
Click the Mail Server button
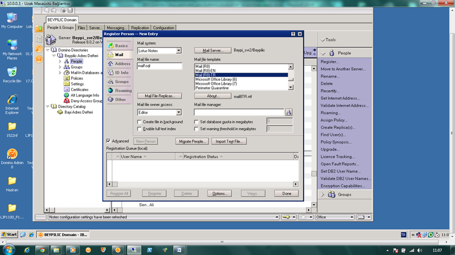[213, 50]
